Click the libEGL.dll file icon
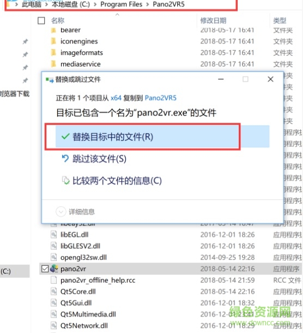303x333 pixels. tap(54, 234)
